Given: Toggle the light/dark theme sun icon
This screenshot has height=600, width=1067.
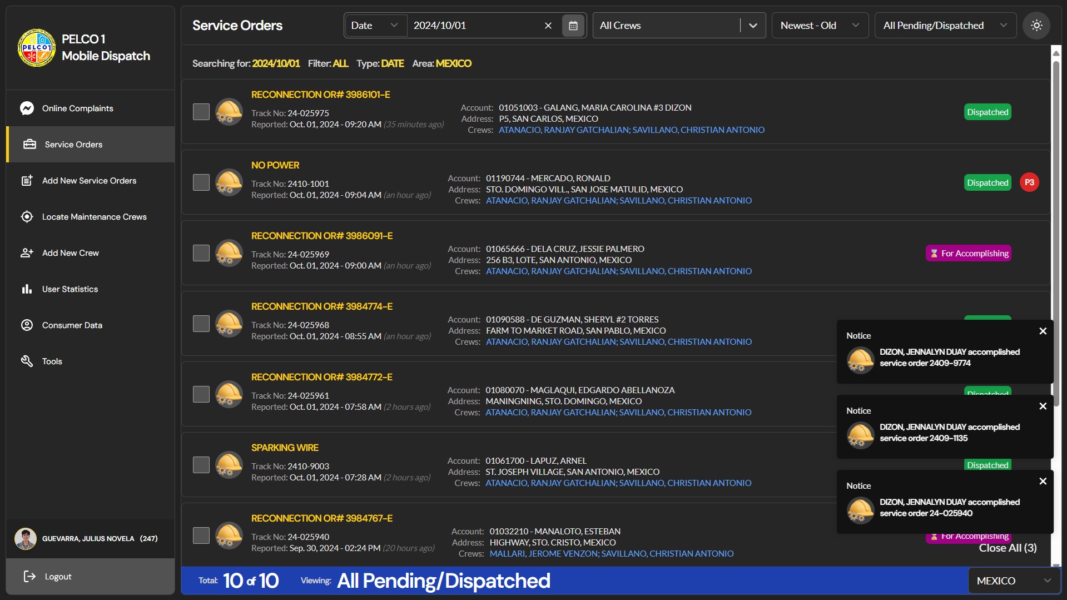Looking at the screenshot, I should [x=1036, y=26].
